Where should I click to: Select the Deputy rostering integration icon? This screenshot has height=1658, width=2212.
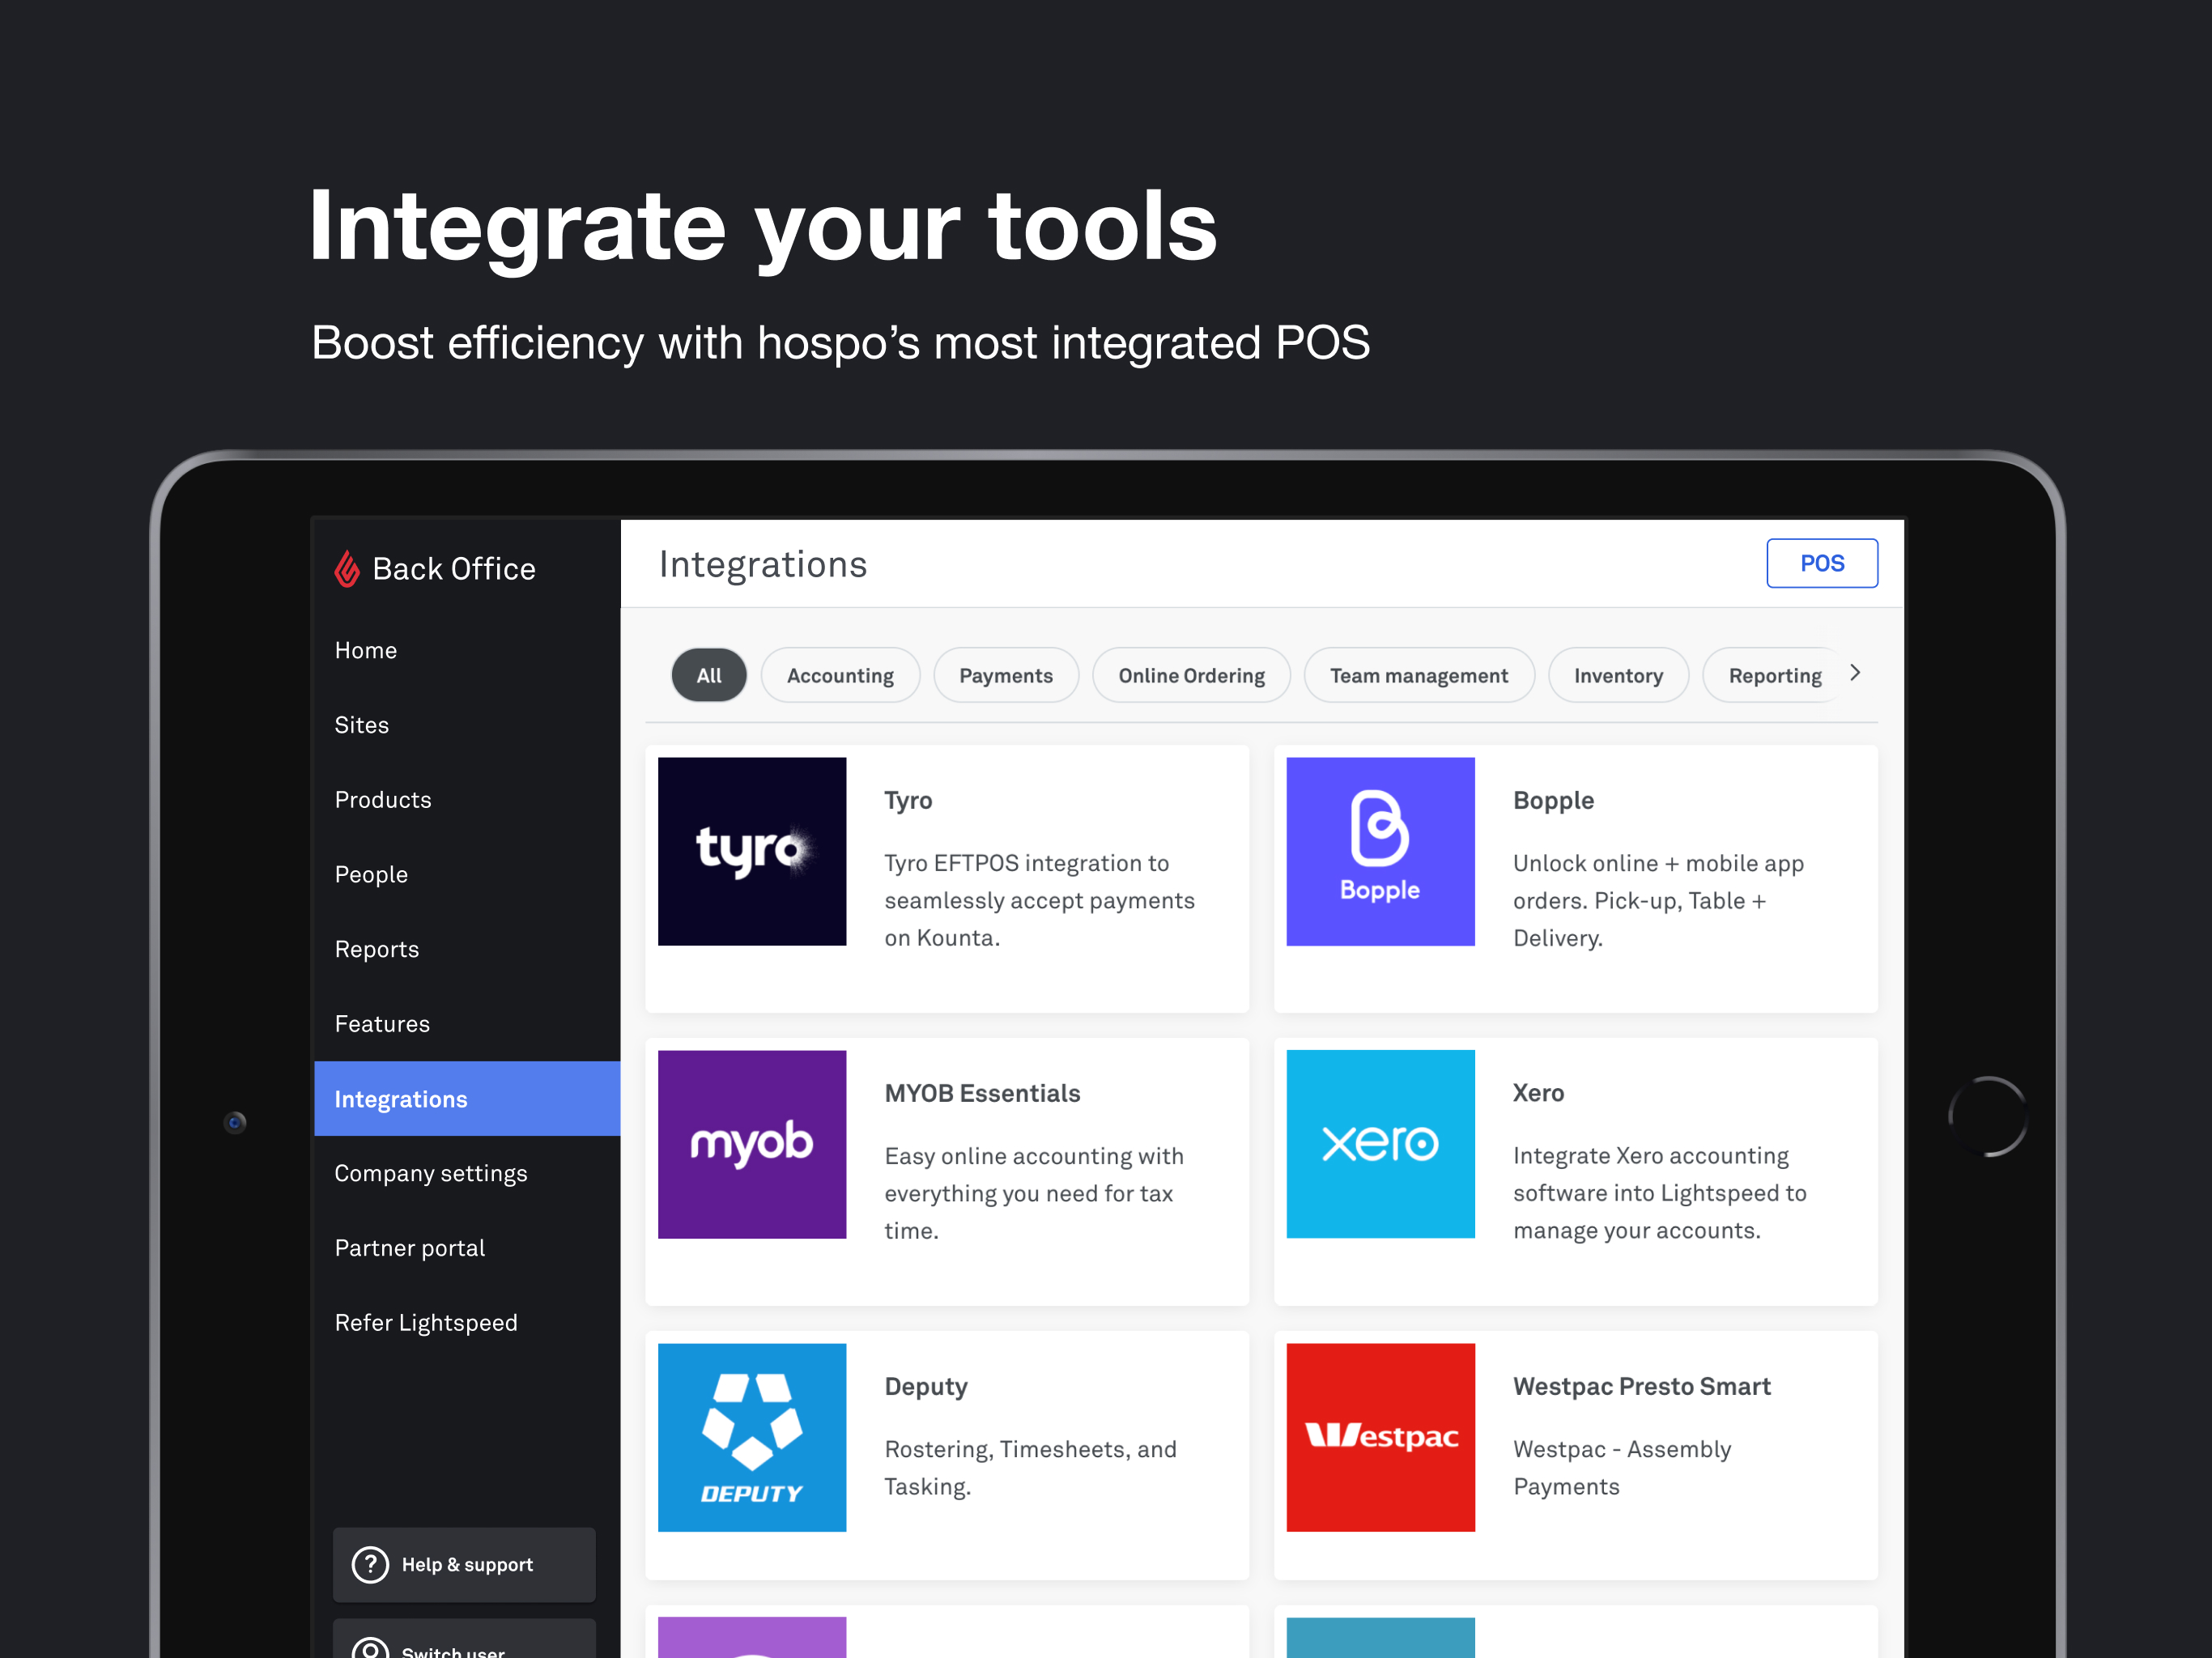click(x=752, y=1435)
